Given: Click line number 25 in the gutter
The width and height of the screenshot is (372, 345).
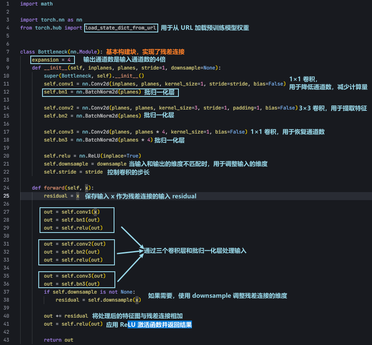Looking at the screenshot, I should [x=6, y=196].
